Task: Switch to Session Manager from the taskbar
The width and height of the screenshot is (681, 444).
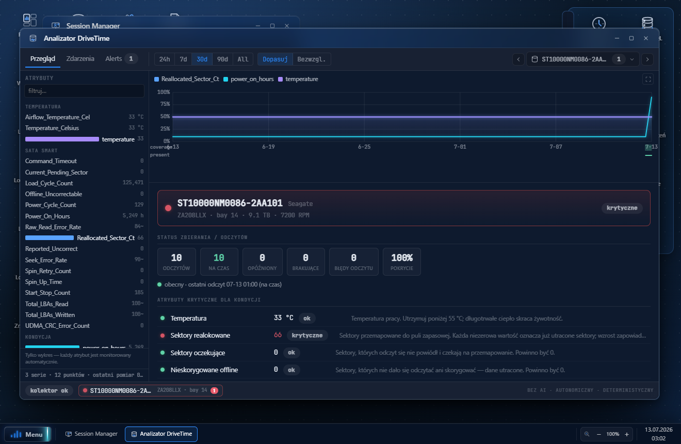Action: coord(91,434)
